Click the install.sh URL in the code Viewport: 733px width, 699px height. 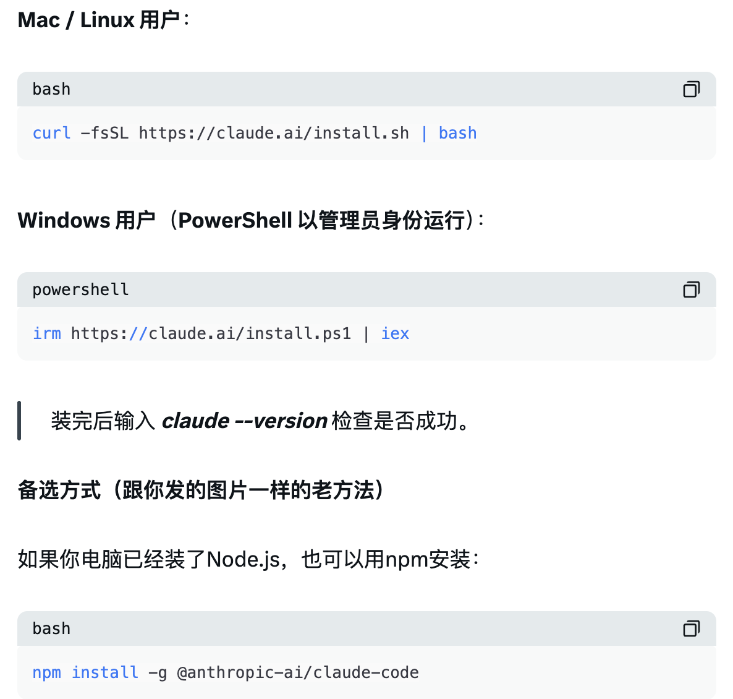point(273,134)
